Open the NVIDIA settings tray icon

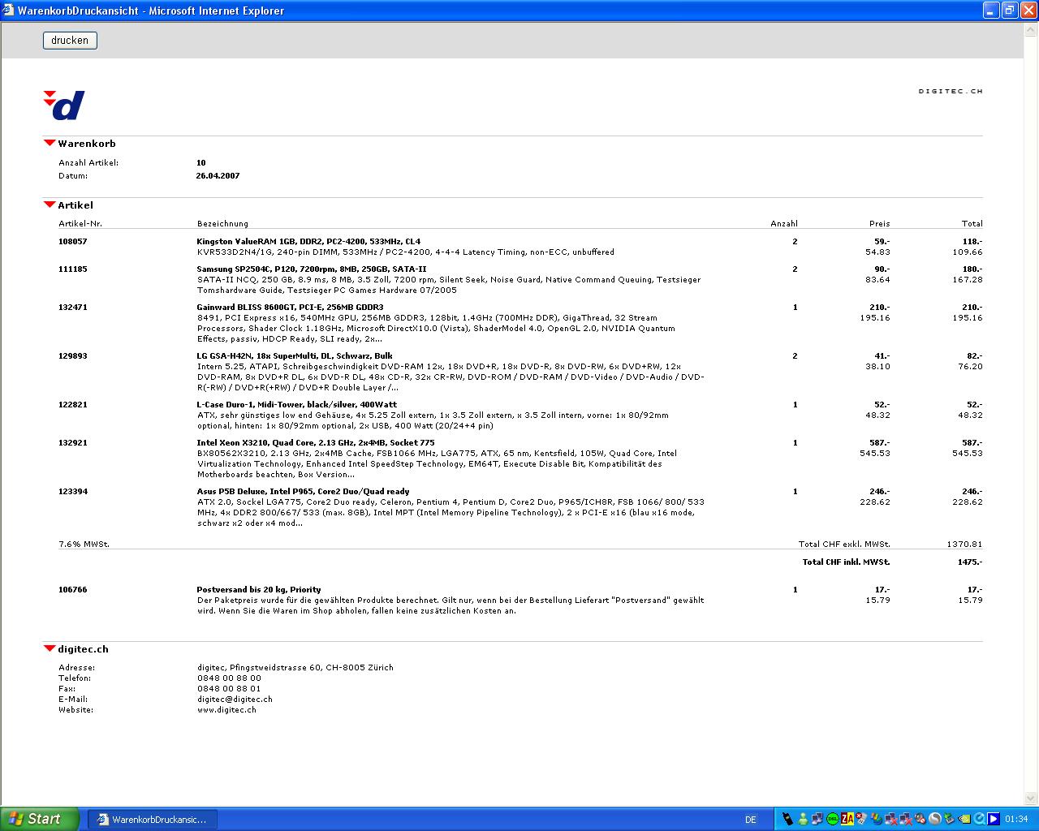pos(964,819)
